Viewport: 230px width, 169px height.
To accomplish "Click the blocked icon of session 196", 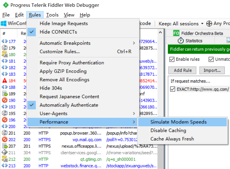I will pyautogui.click(x=5, y=120).
